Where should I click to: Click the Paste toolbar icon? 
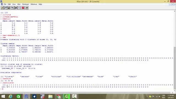(16, 8)
